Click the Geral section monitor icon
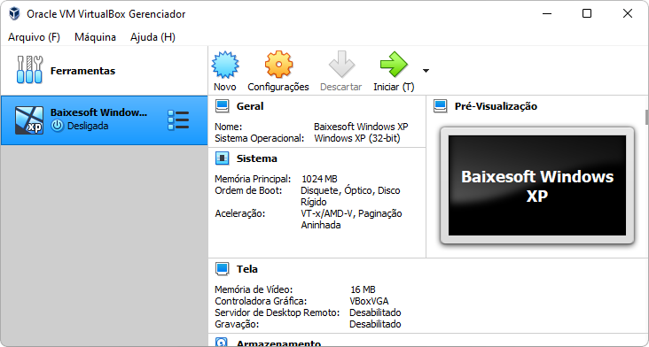 223,106
